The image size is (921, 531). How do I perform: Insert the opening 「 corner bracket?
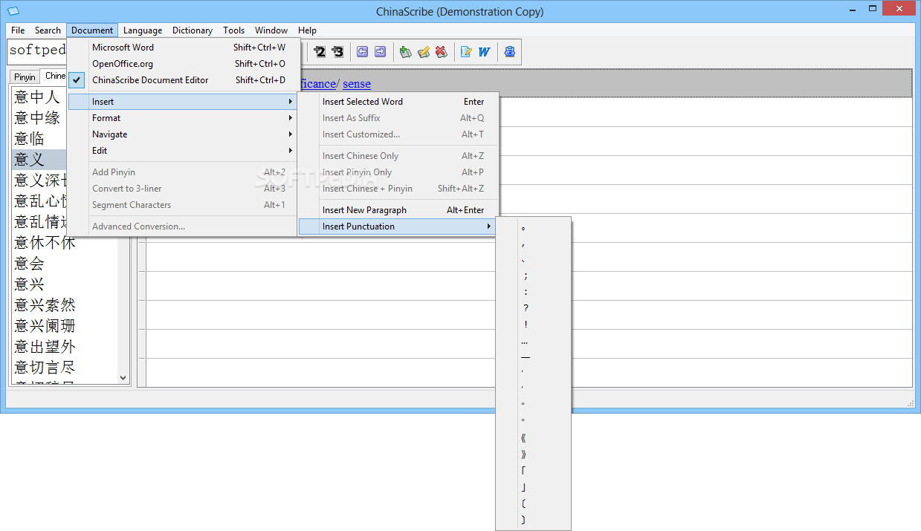click(x=533, y=471)
